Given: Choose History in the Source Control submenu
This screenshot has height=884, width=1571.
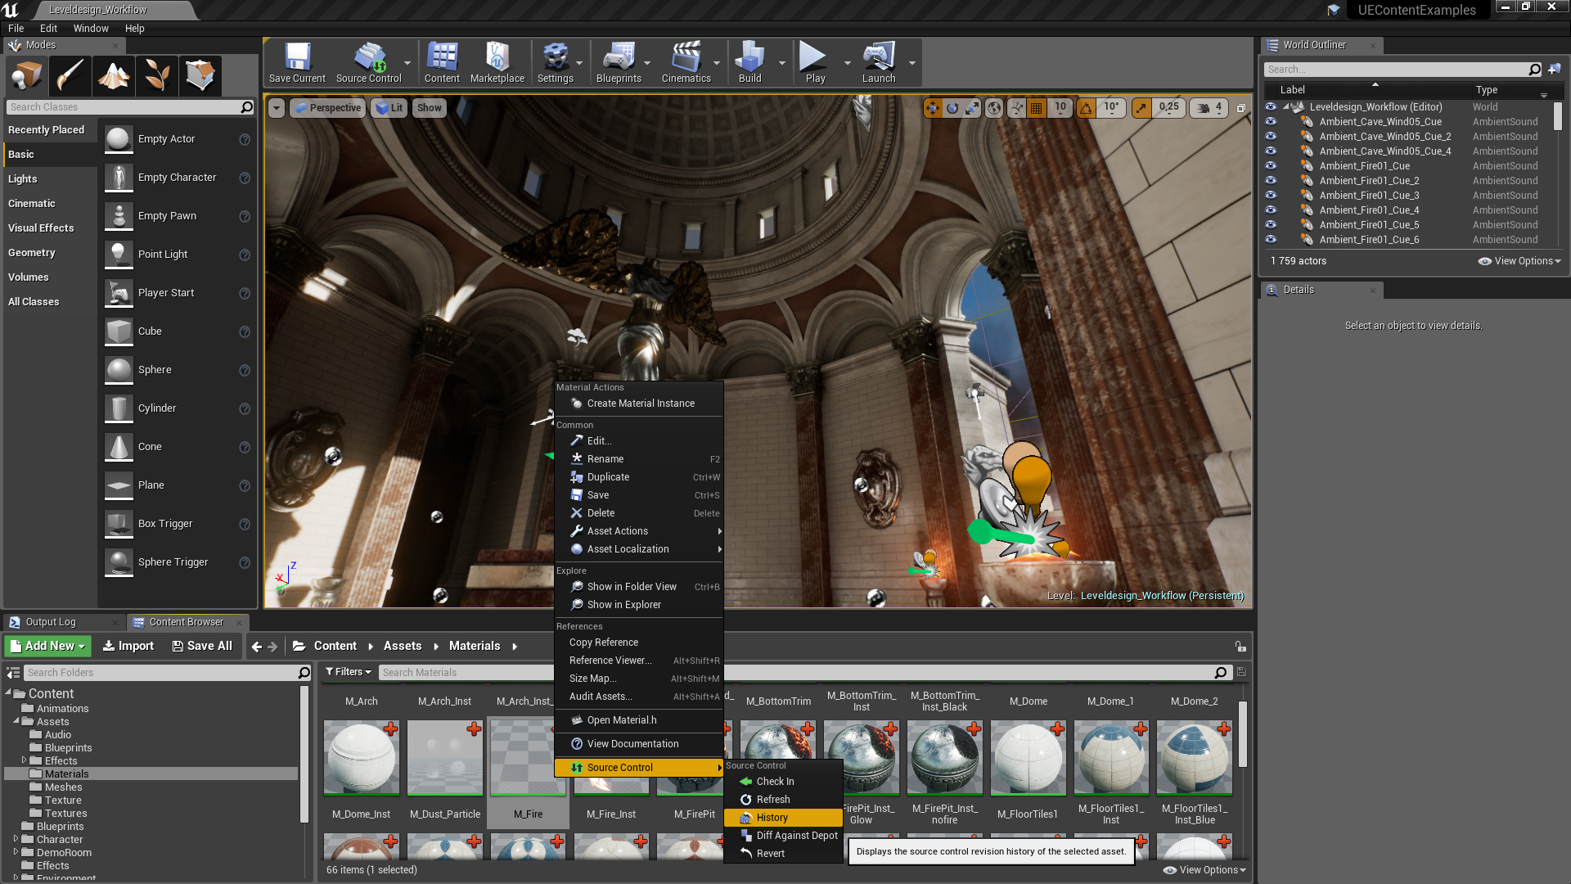Looking at the screenshot, I should (x=772, y=818).
